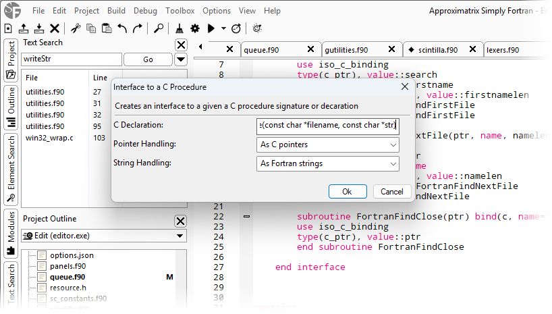Open Text Search options dropdown arrow
The image size is (552, 314).
181,59
